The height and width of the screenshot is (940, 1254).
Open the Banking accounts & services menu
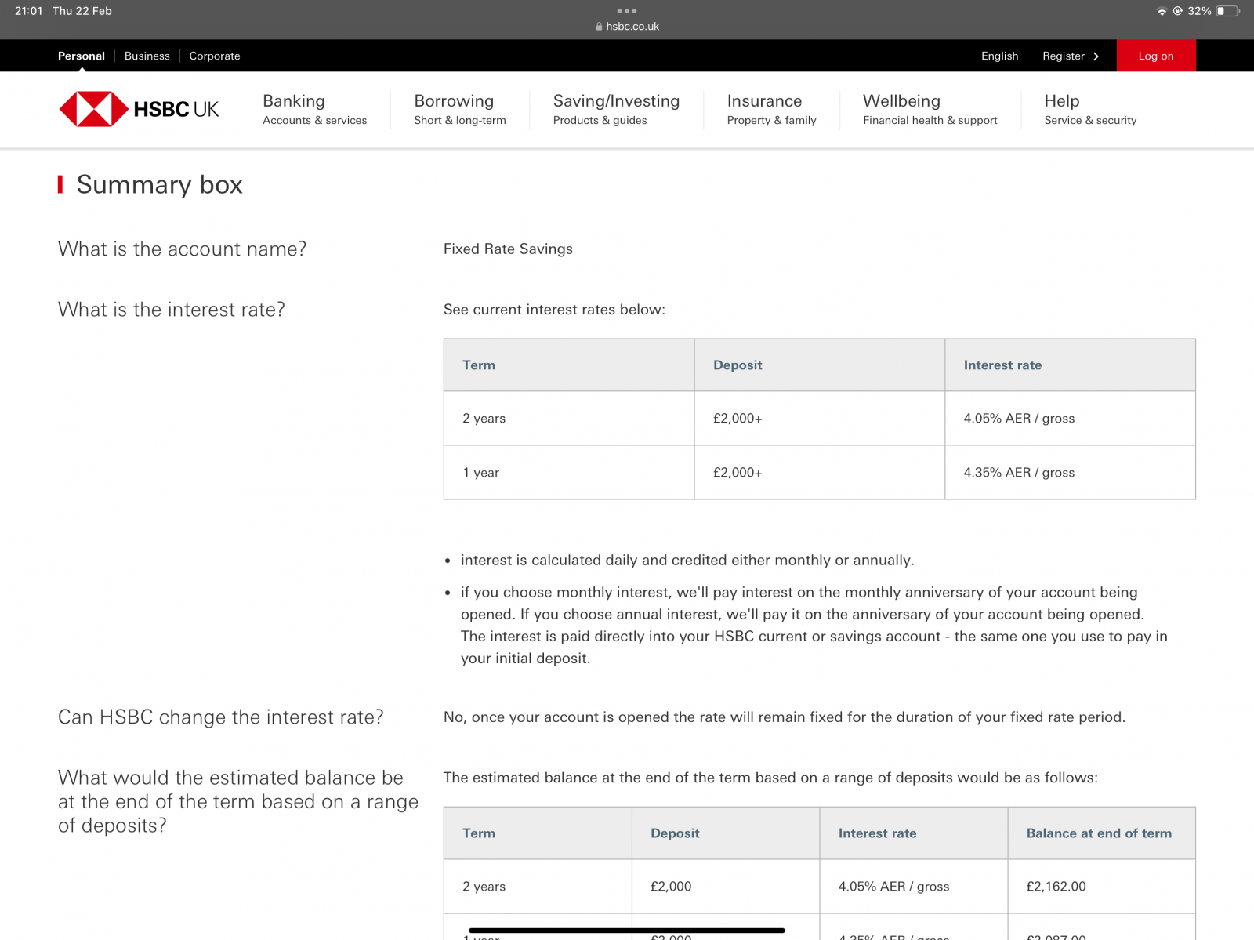pos(314,109)
